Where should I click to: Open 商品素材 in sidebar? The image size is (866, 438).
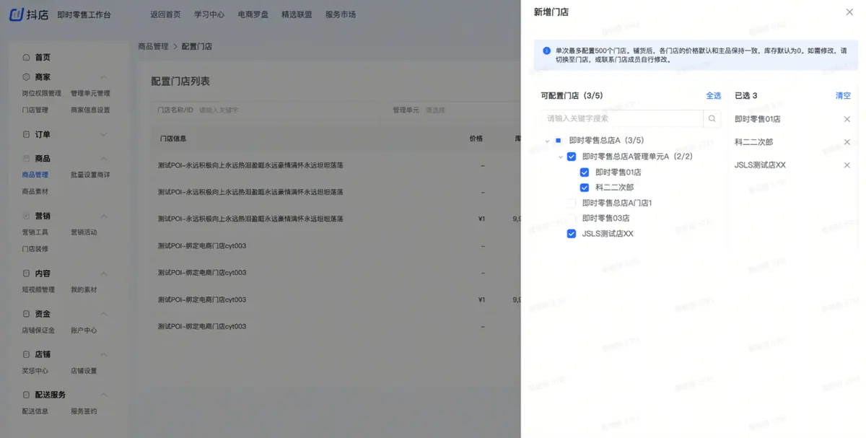[35, 192]
